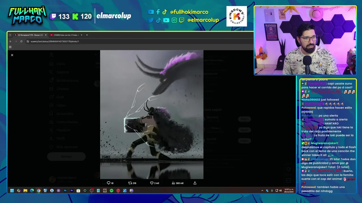362x203 pixels.
Task: Click the Kingdom's Collectors logo
Action: click(x=237, y=16)
